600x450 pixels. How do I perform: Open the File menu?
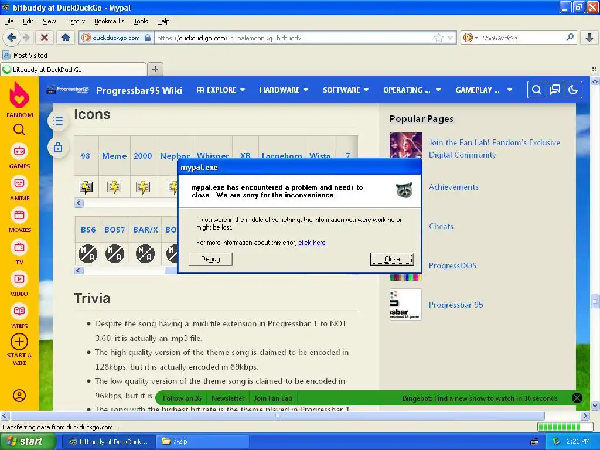pyautogui.click(x=9, y=21)
